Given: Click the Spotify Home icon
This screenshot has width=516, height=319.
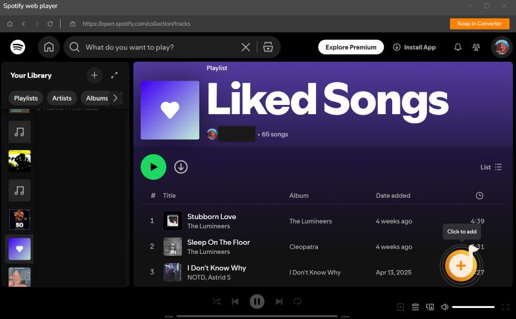Looking at the screenshot, I should [48, 47].
